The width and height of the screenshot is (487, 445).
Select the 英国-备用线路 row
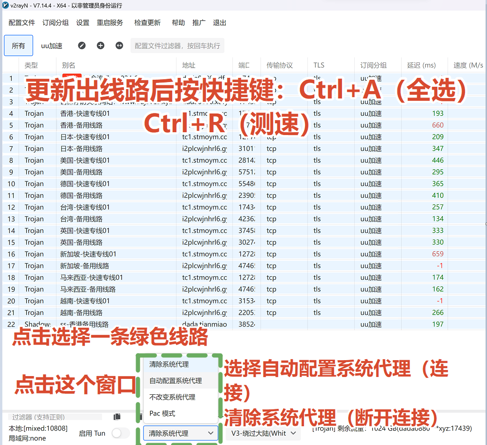tap(243, 242)
